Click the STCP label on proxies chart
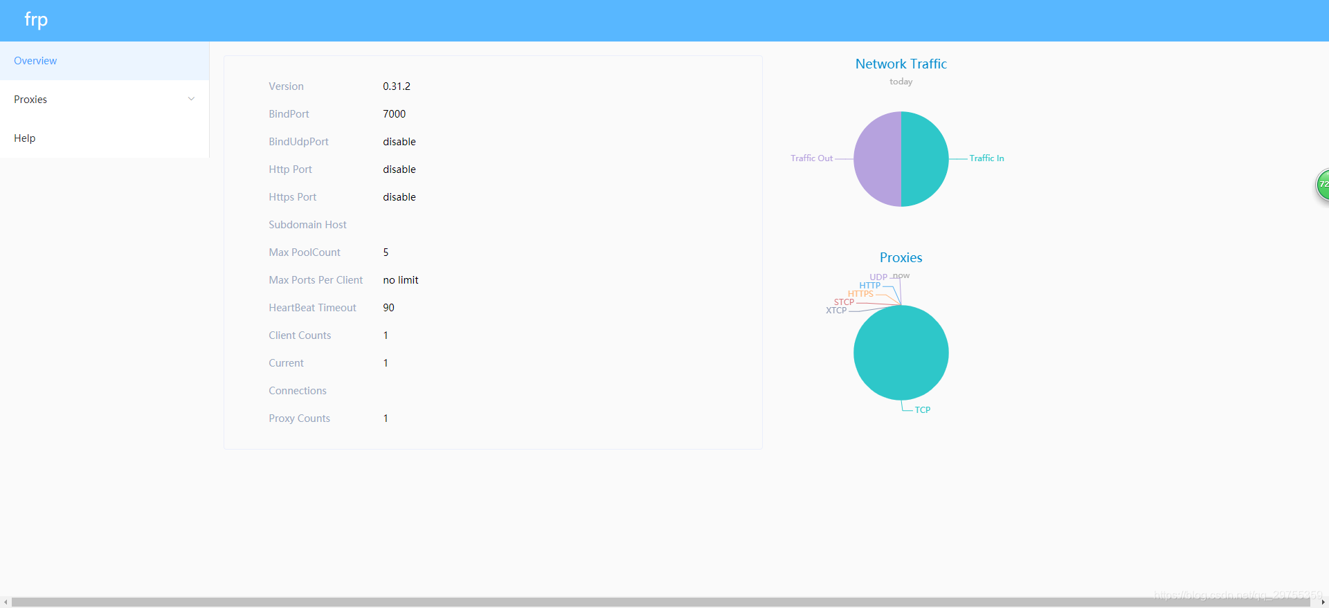This screenshot has height=608, width=1329. (x=844, y=302)
